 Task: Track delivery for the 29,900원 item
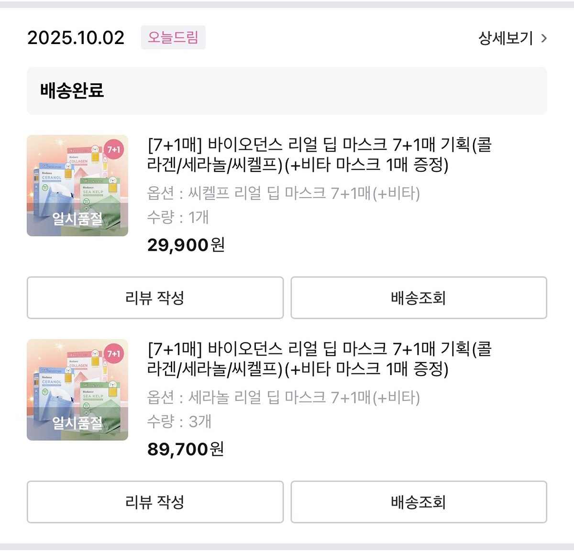pyautogui.click(x=419, y=298)
